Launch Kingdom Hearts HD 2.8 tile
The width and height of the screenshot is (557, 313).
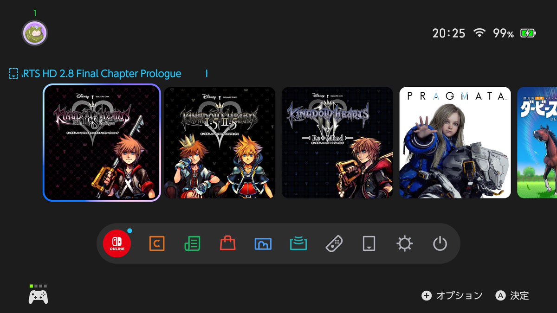point(102,143)
